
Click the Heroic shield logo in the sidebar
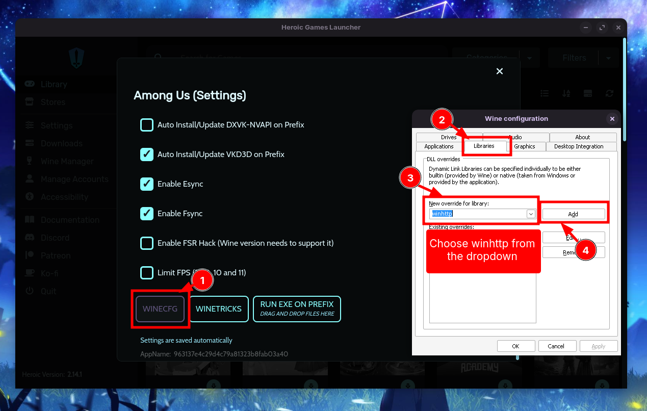pos(76,58)
